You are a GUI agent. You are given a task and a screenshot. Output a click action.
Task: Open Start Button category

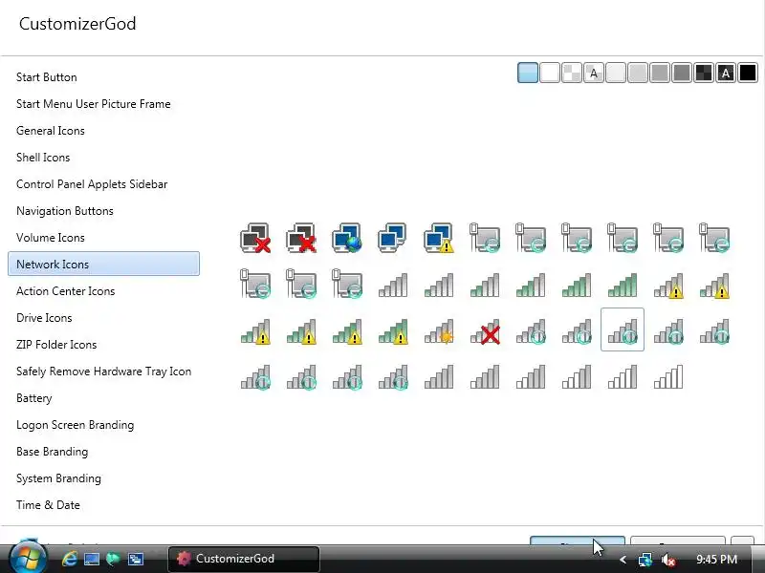click(x=46, y=77)
